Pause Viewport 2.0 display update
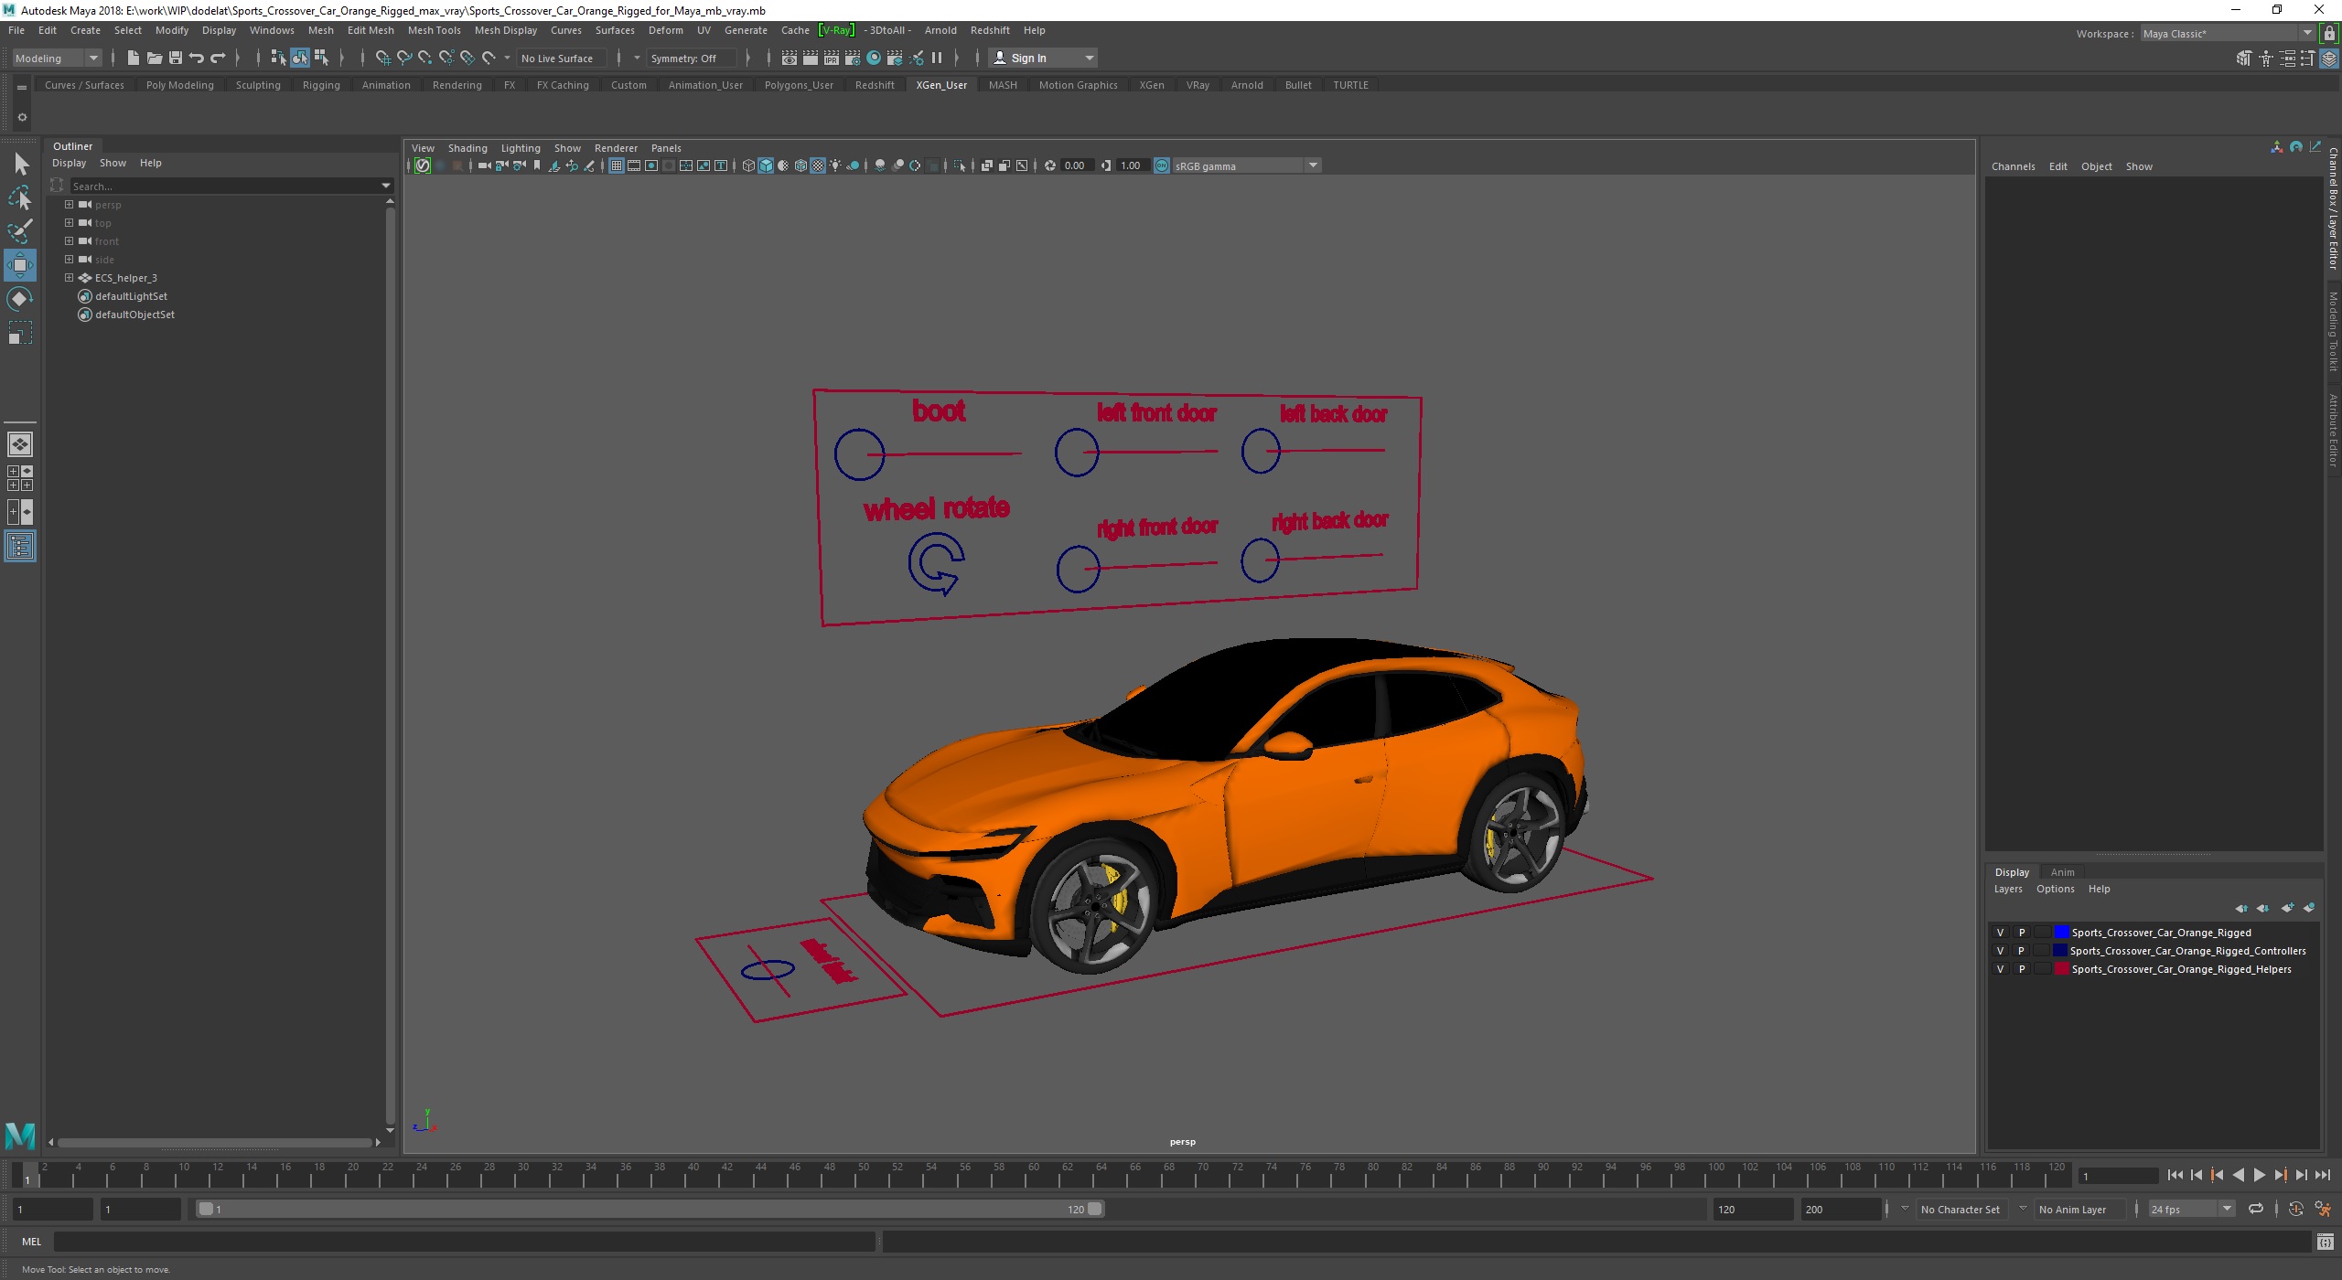Image resolution: width=2342 pixels, height=1280 pixels. (937, 59)
